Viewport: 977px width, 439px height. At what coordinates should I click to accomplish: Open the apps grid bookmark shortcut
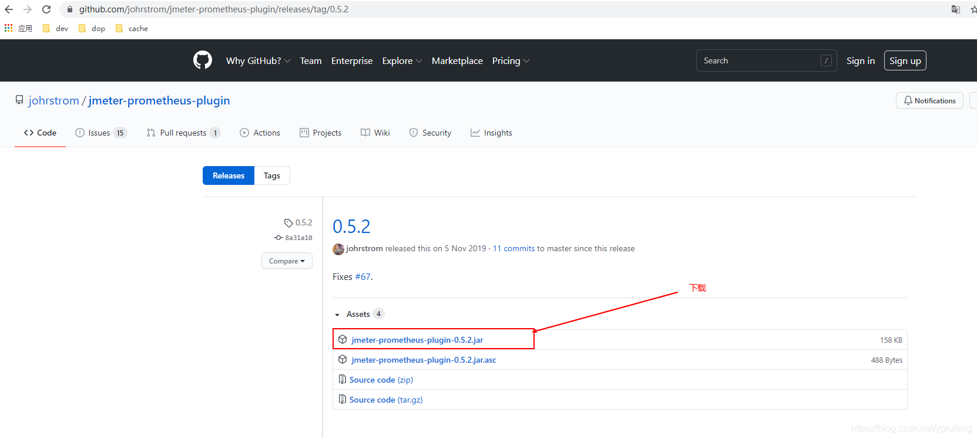point(8,28)
